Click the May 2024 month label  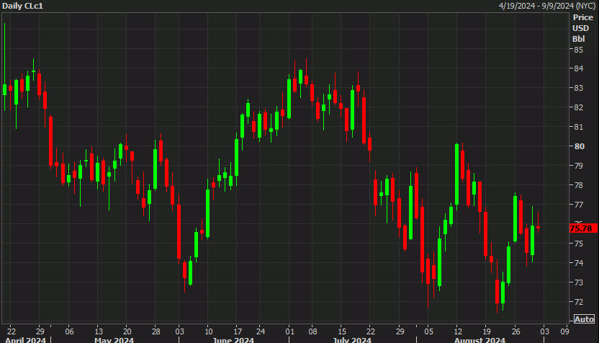tap(114, 339)
